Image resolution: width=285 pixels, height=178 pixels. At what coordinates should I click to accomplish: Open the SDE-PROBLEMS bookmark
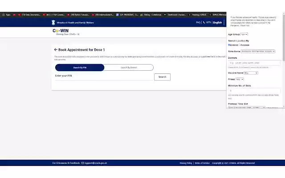pyautogui.click(x=127, y=15)
